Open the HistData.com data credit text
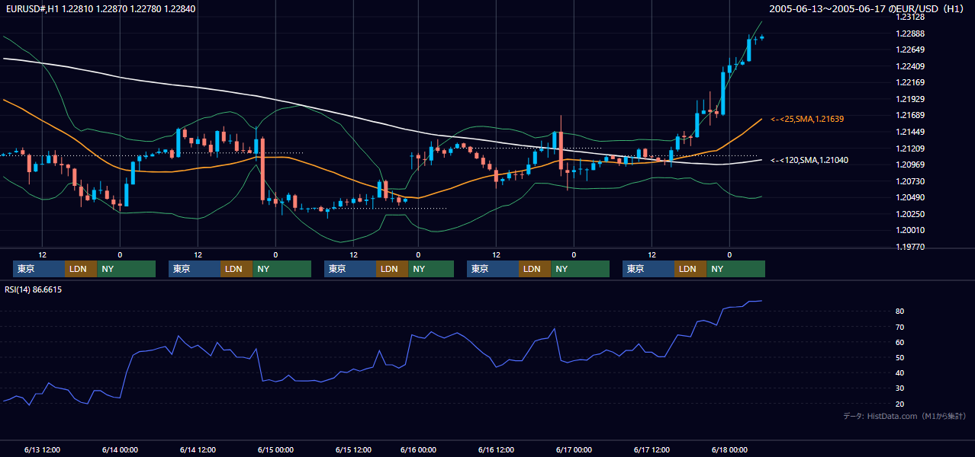 905,416
